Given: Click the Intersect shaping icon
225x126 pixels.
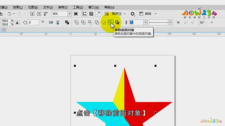Looking at the screenshot, I should pos(90,22).
